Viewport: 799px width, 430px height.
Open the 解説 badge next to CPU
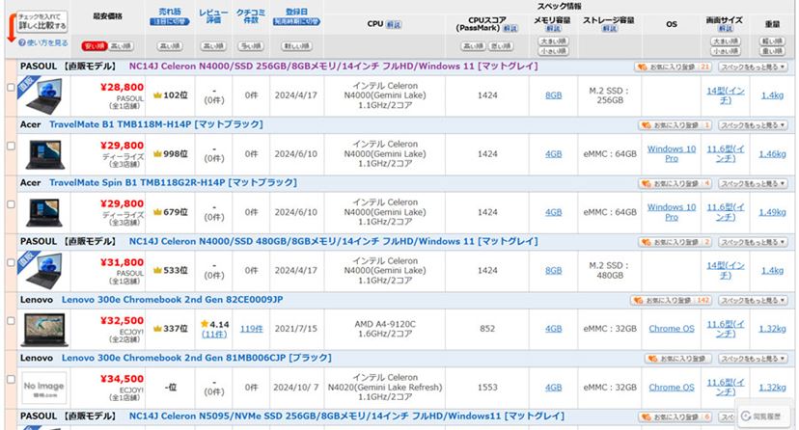(x=394, y=24)
